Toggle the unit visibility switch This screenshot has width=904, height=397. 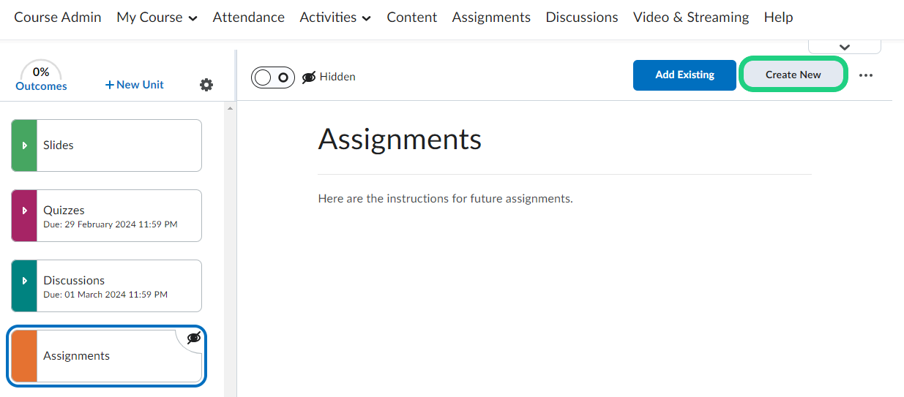(x=272, y=77)
